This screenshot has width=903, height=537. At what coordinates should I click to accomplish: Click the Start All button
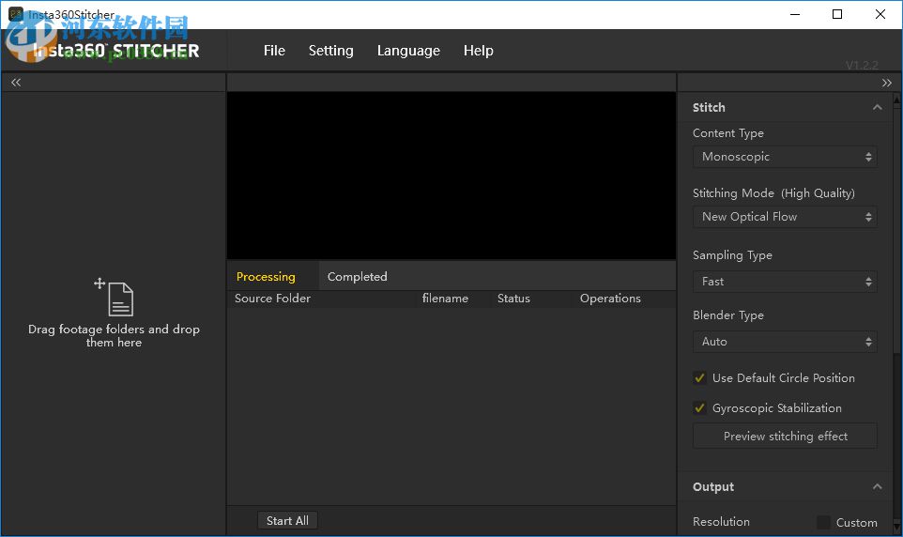(287, 521)
